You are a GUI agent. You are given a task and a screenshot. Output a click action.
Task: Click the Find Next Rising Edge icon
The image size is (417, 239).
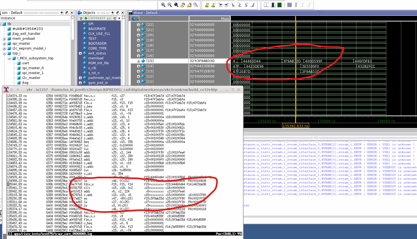(253, 5)
